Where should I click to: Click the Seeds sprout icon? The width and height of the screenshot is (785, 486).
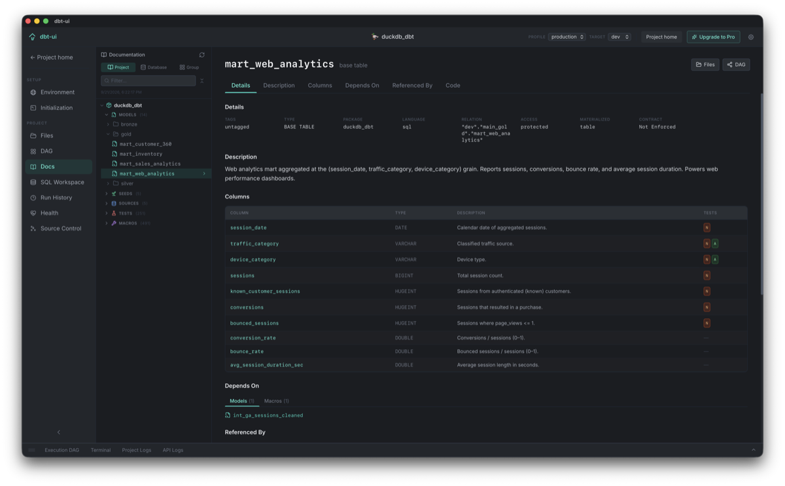point(114,194)
